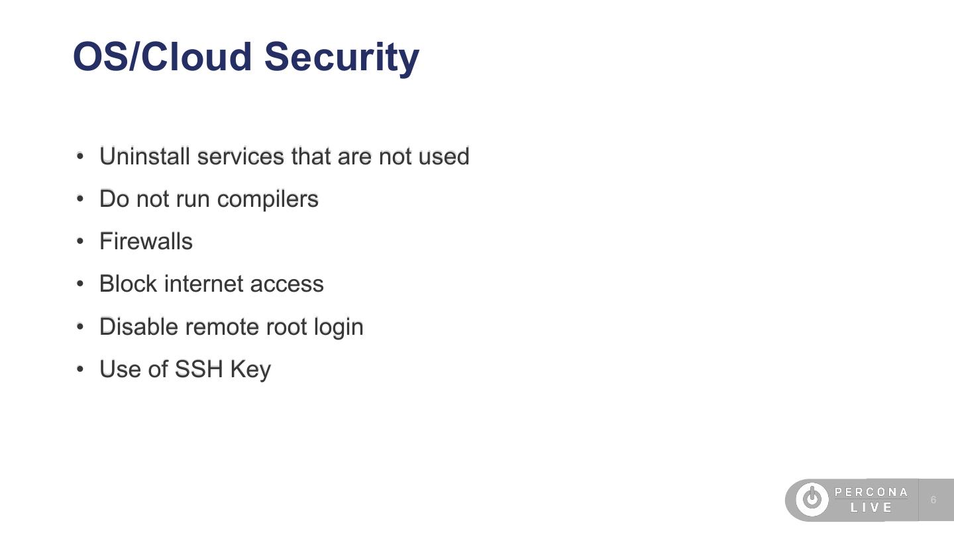Viewport: 954px width, 537px height.
Task: Click the bullet dot before Disable remote root login
Action: tap(80, 327)
